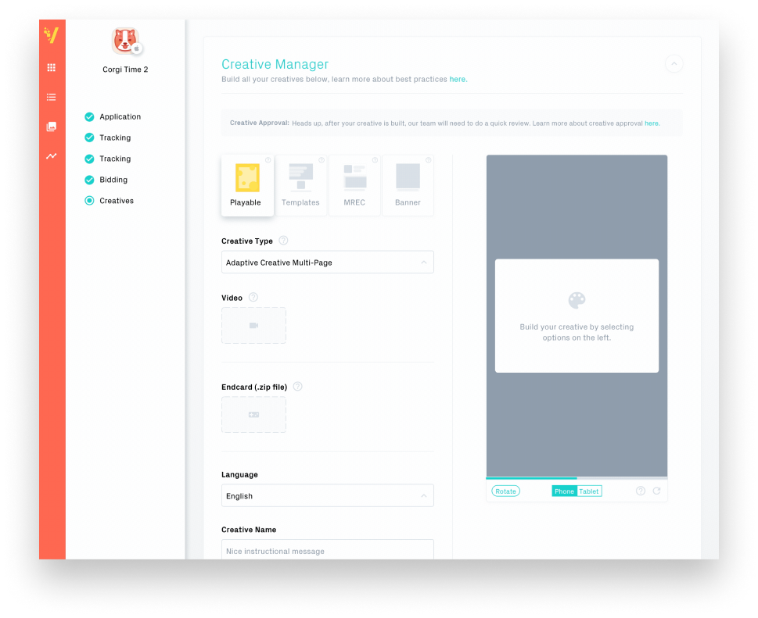Select the Creatives step radio indicator

89,200
